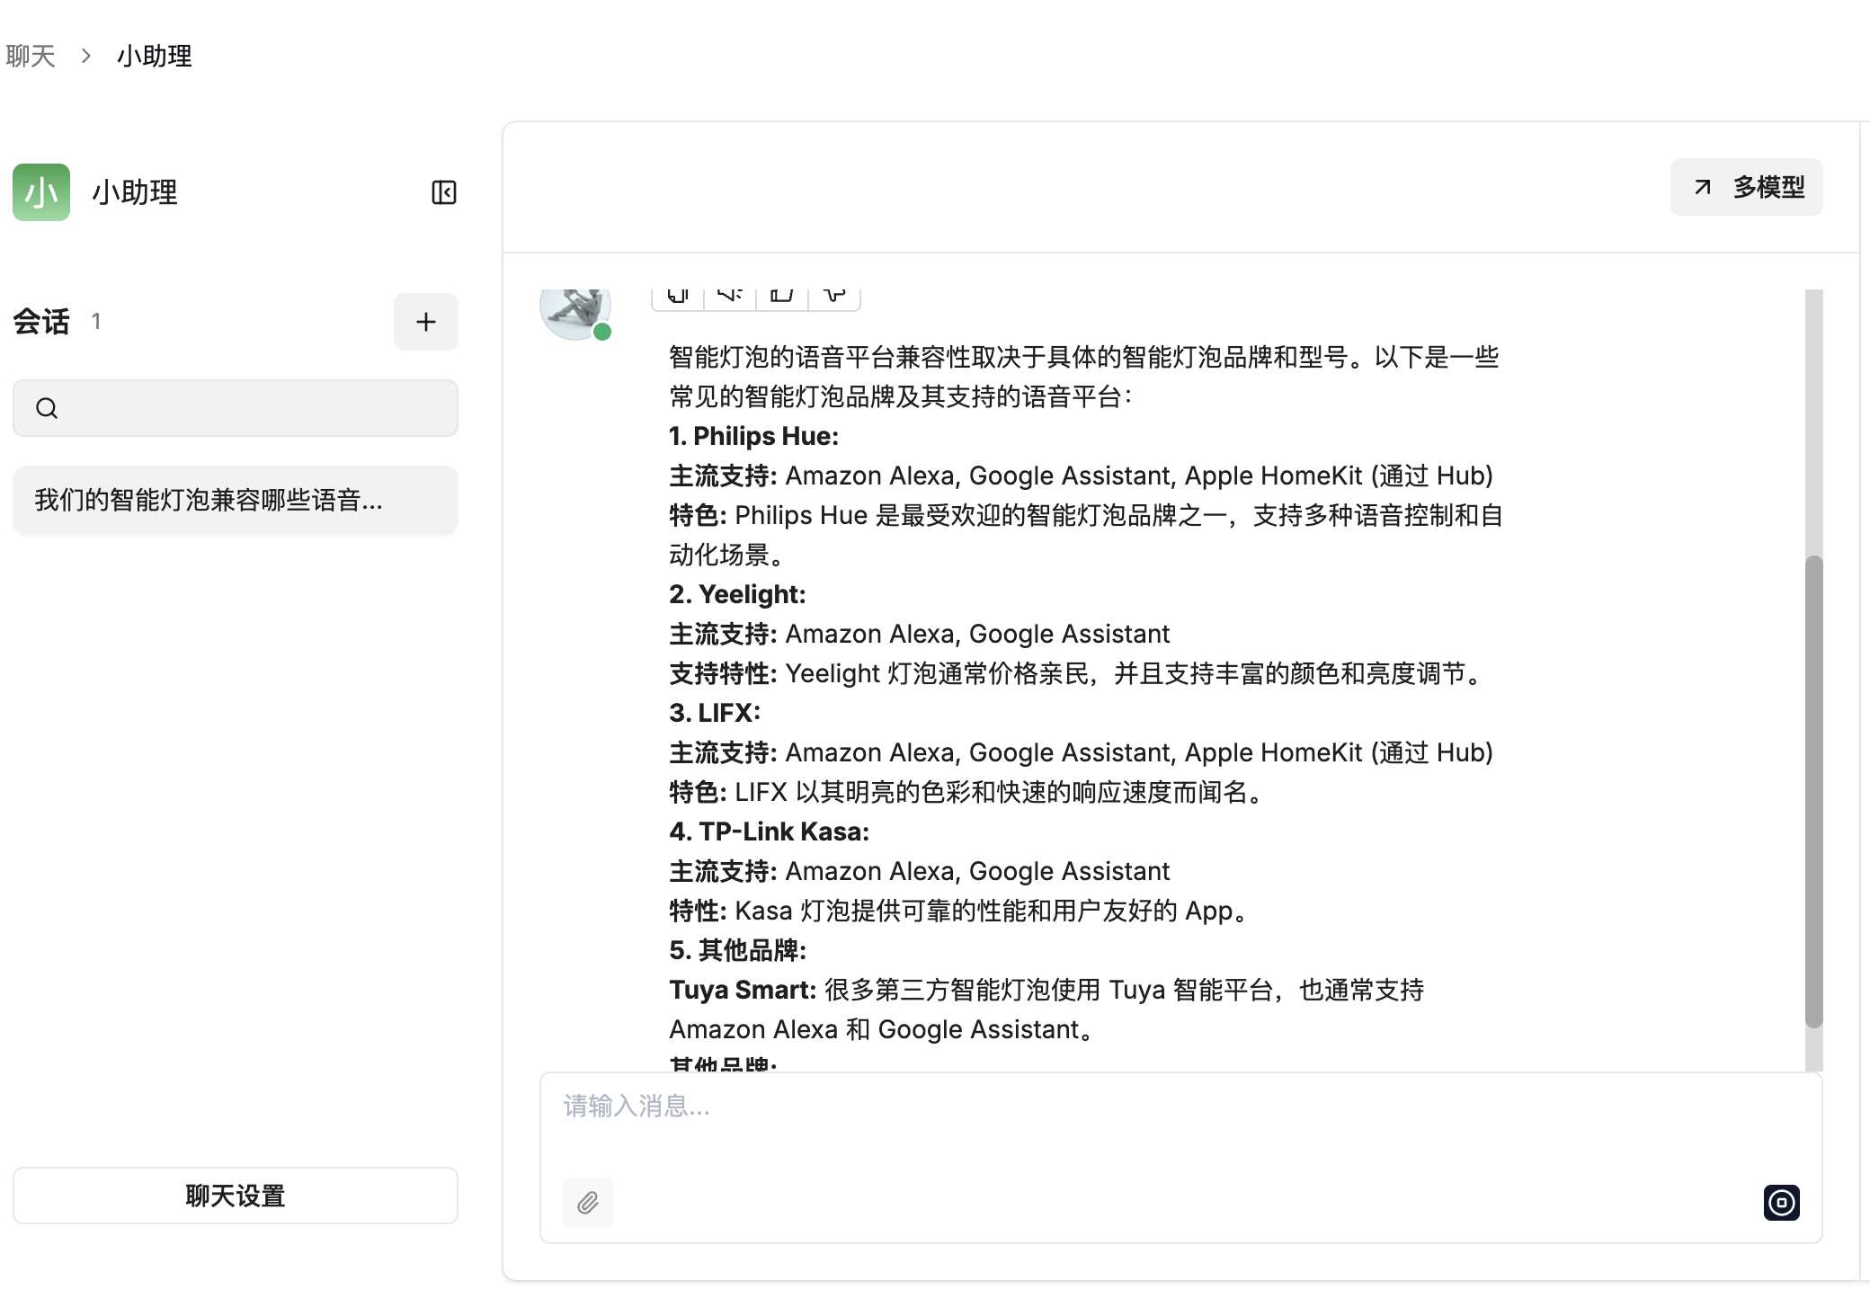Click the voice input icon beside the message box
The height and width of the screenshot is (1316, 1870).
1781,1203
